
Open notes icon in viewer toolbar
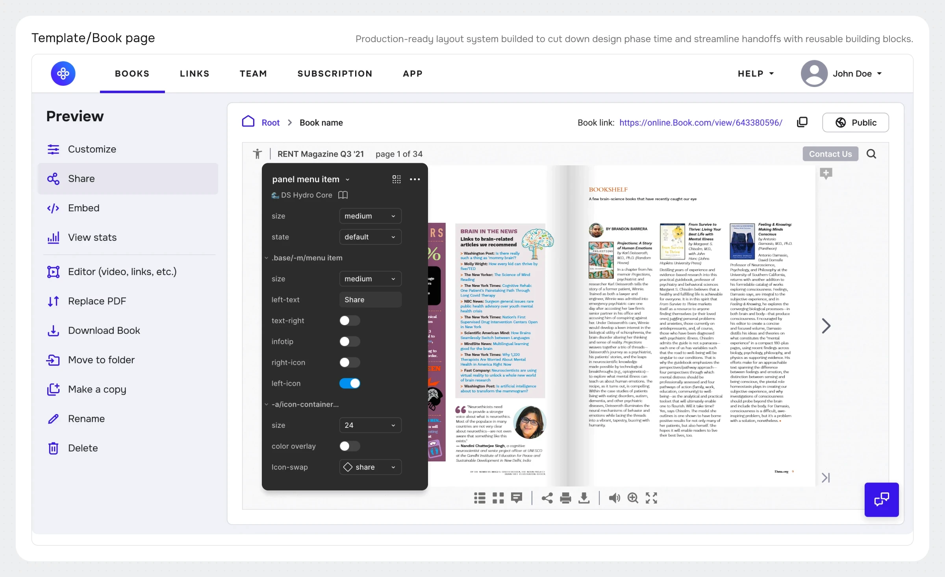click(x=517, y=498)
